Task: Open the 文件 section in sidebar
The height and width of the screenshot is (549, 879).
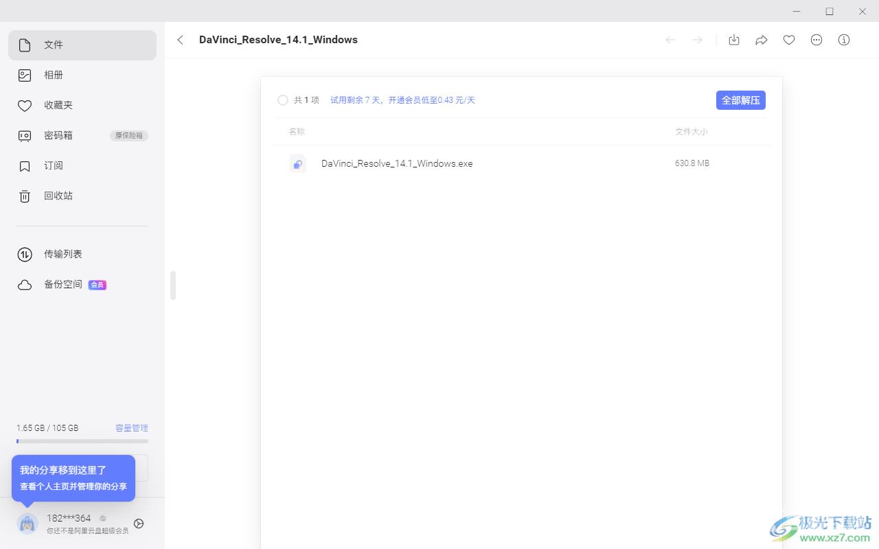Action: point(82,45)
